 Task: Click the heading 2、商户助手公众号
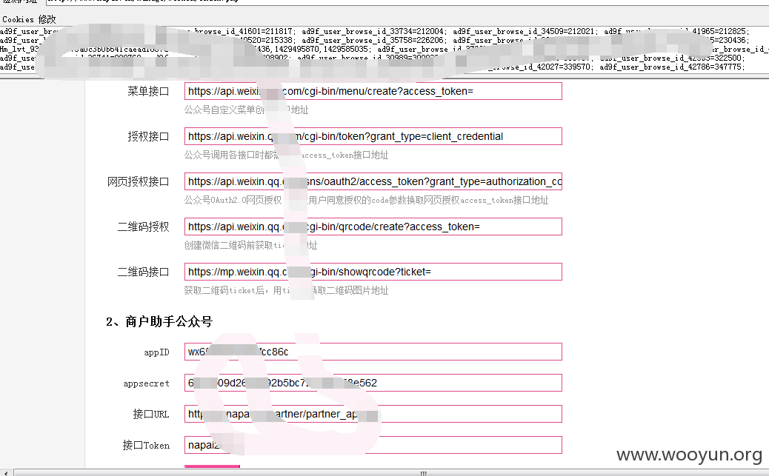pos(159,321)
